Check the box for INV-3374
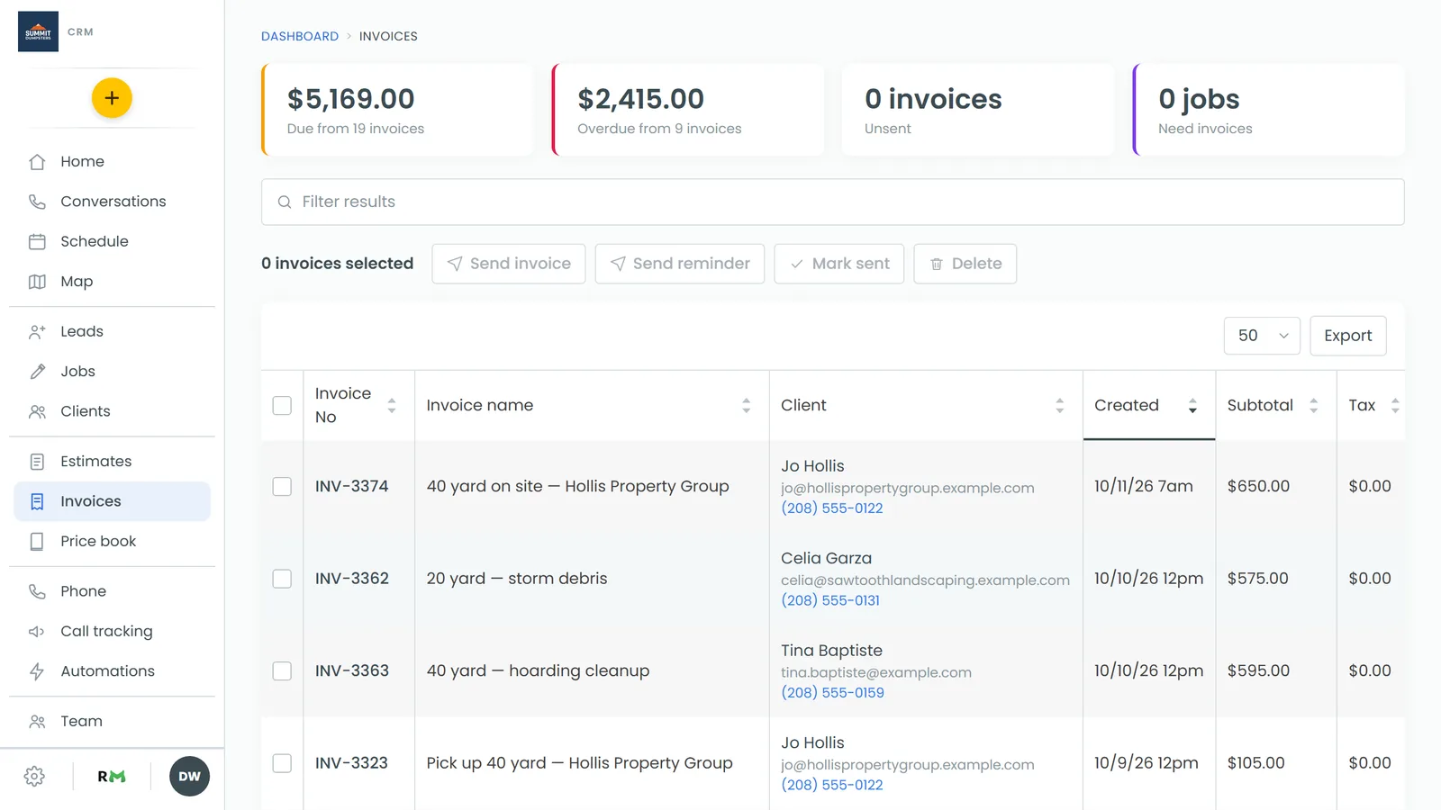Viewport: 1441px width, 810px height. point(282,486)
